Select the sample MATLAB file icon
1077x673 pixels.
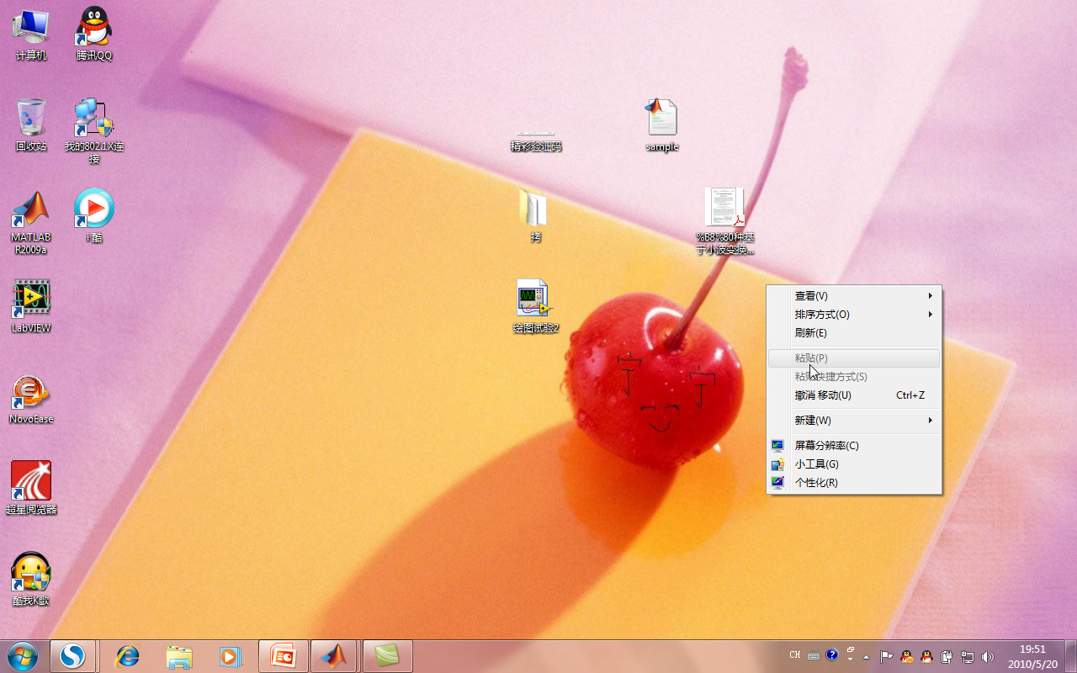662,125
